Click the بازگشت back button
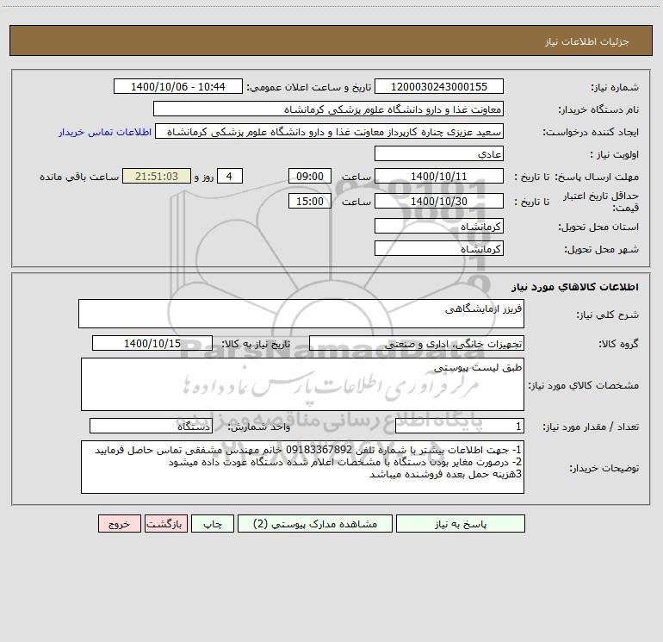This screenshot has width=663, height=642. (165, 523)
